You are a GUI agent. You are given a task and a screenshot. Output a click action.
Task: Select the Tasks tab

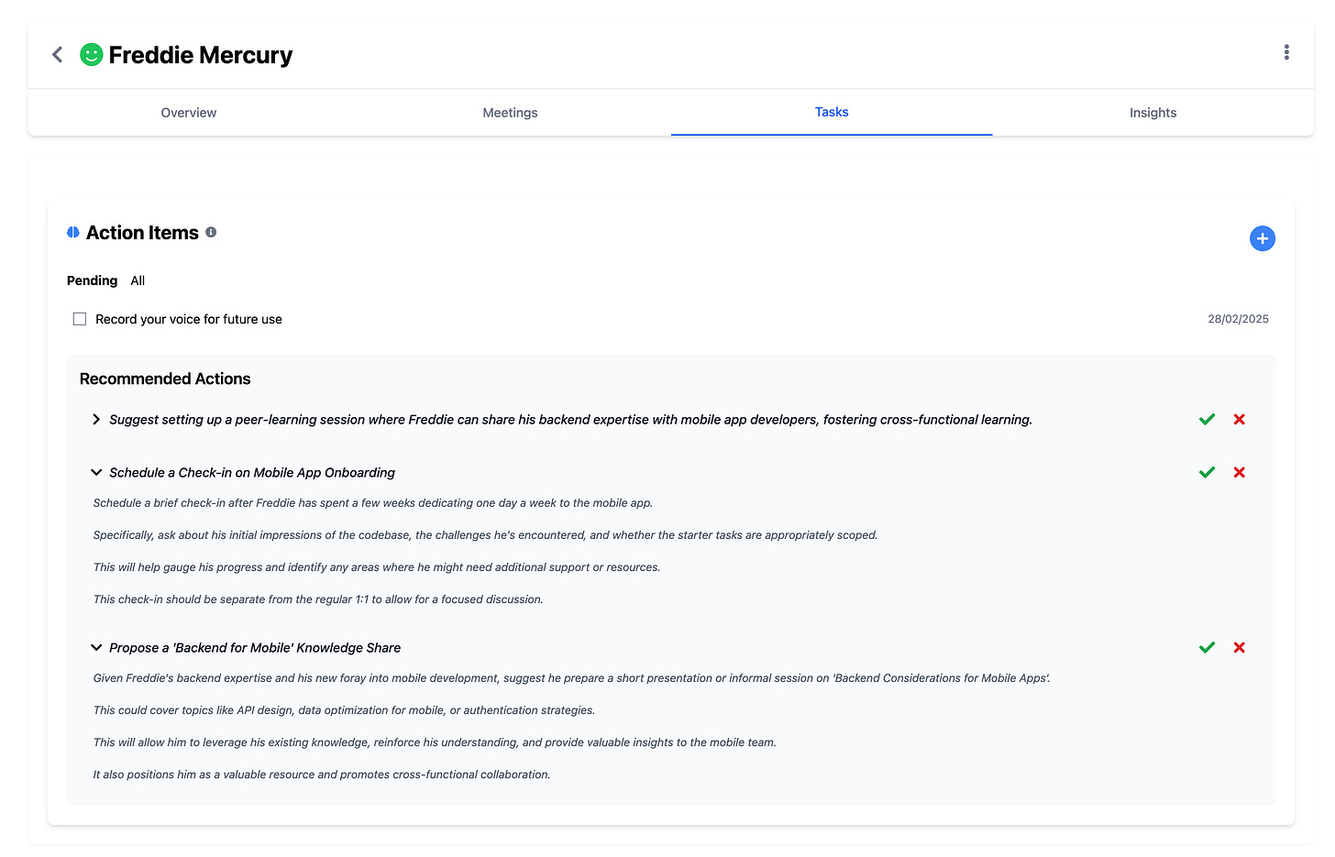click(832, 112)
